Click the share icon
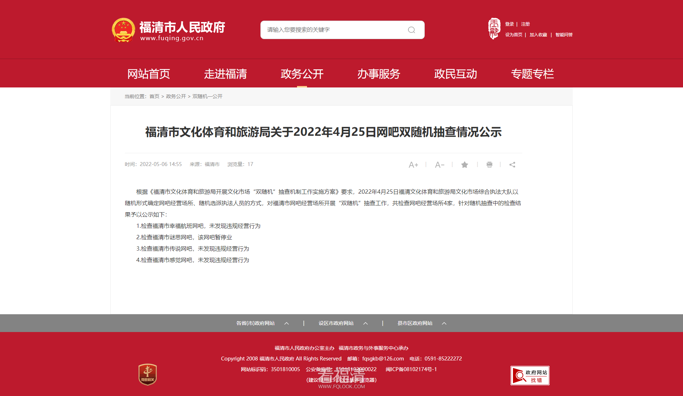Viewport: 683px width, 396px height. pos(512,165)
